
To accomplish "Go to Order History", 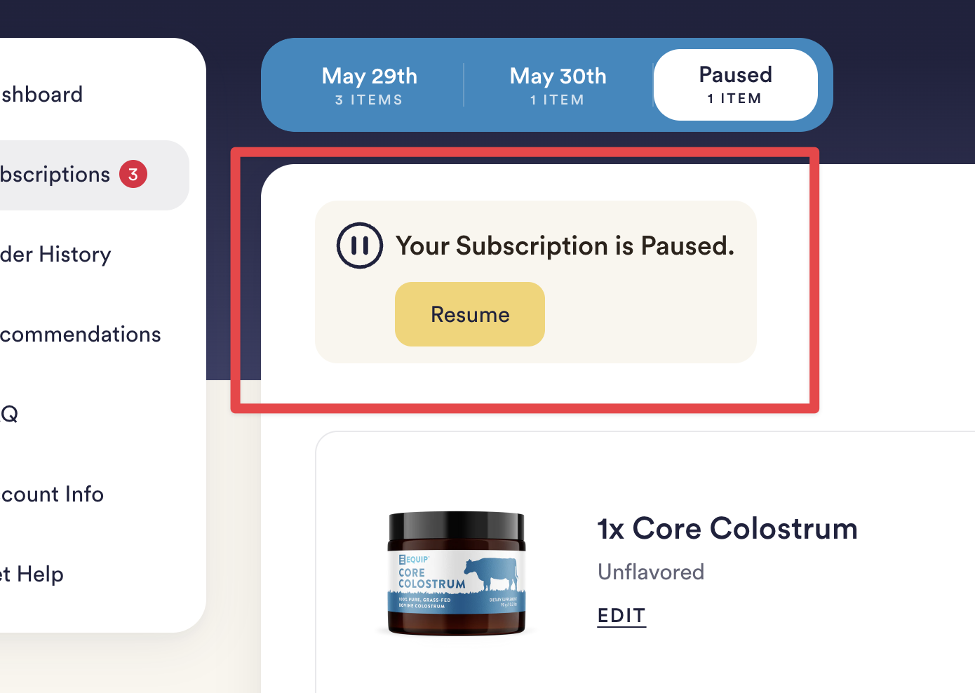I will point(55,254).
